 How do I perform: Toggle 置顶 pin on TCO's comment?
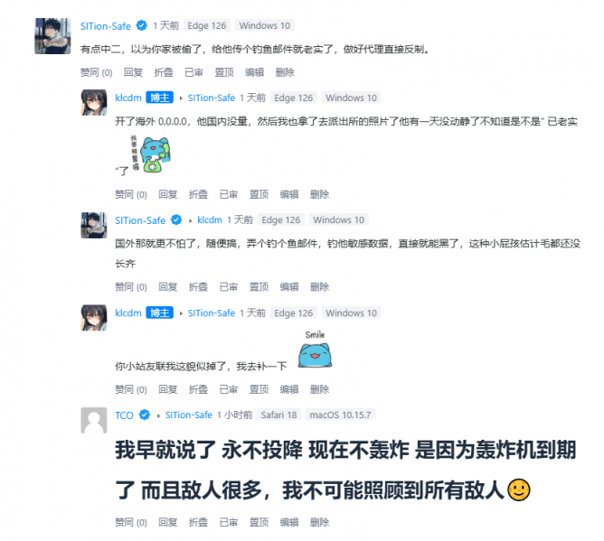[259, 522]
